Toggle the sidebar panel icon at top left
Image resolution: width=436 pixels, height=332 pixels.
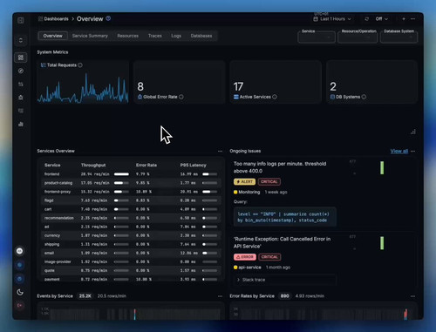[x=21, y=20]
